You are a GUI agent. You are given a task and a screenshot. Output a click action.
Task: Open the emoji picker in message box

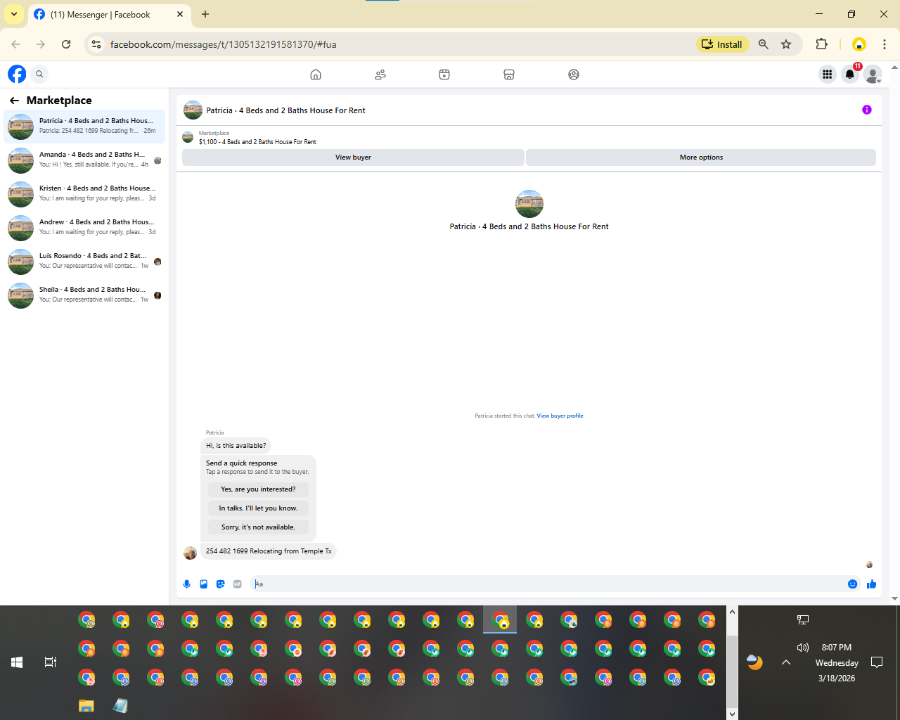coord(853,584)
